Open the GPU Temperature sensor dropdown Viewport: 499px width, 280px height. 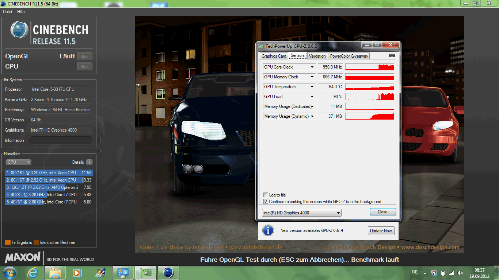pos(312,87)
